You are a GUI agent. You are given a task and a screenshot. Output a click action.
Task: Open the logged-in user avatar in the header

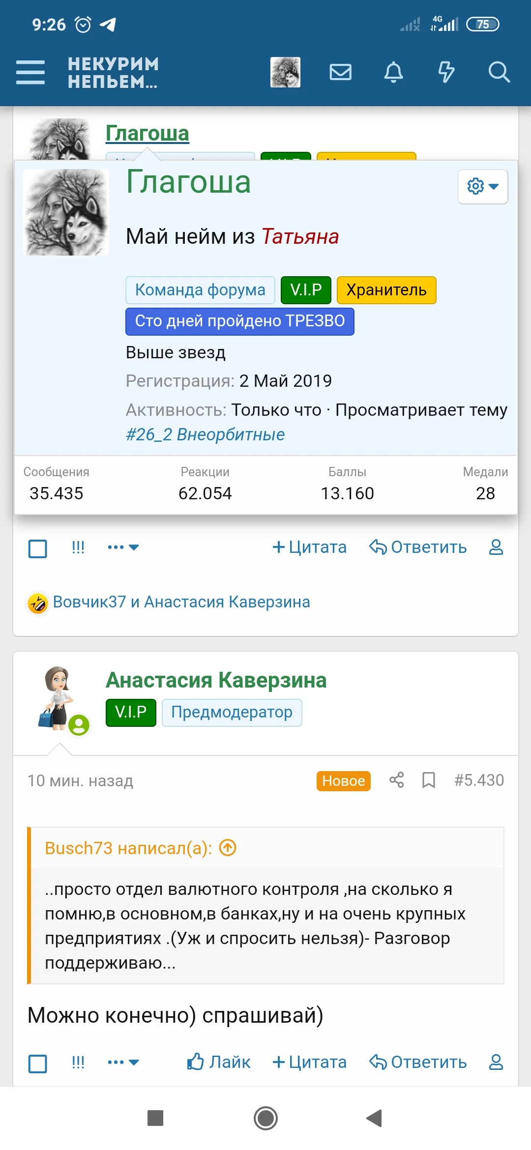(x=285, y=72)
